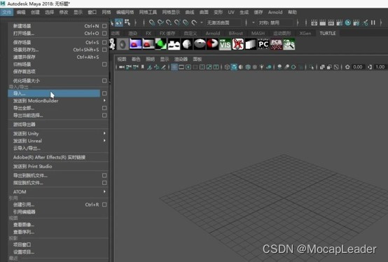Click the white polyhedron shelf icon

click(187, 44)
